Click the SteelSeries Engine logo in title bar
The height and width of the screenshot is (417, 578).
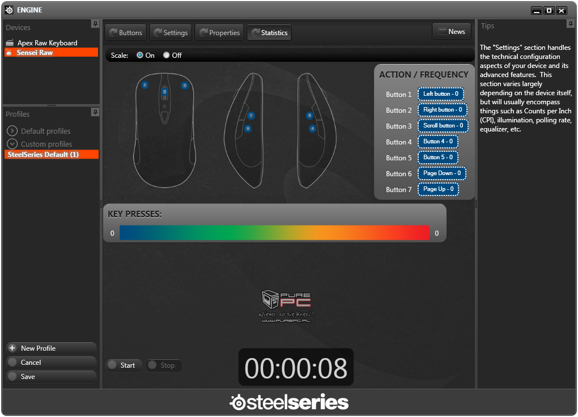coord(9,10)
